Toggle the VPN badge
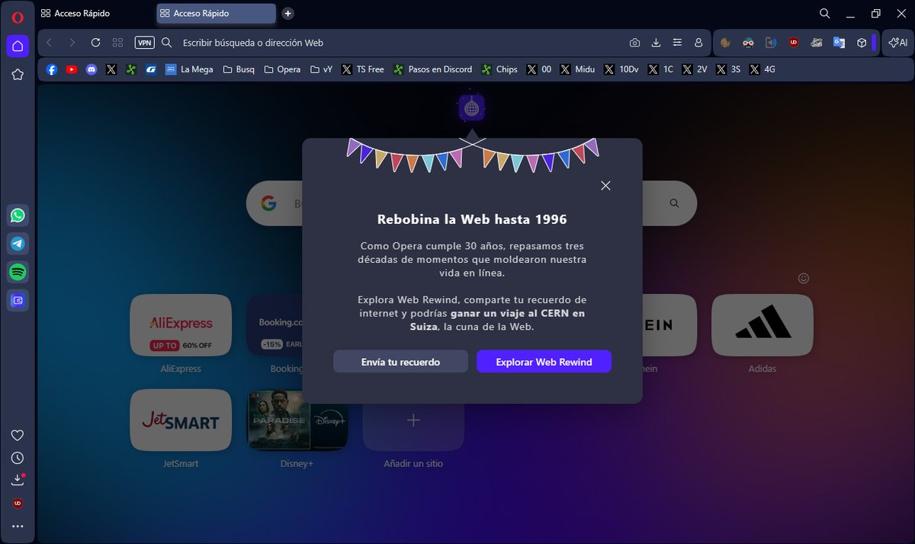Image resolution: width=915 pixels, height=544 pixels. [144, 43]
